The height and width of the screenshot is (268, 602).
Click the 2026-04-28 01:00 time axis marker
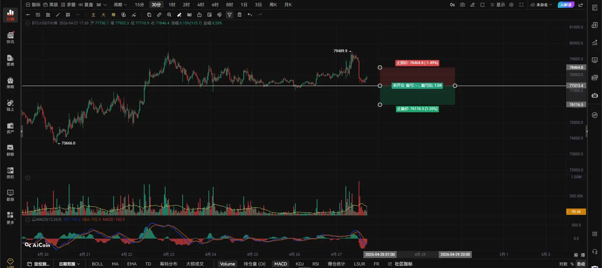[380, 254]
